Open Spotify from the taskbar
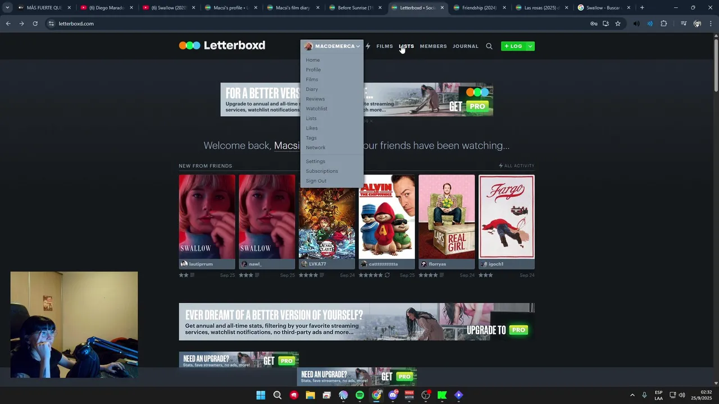This screenshot has width=719, height=404. click(359, 395)
